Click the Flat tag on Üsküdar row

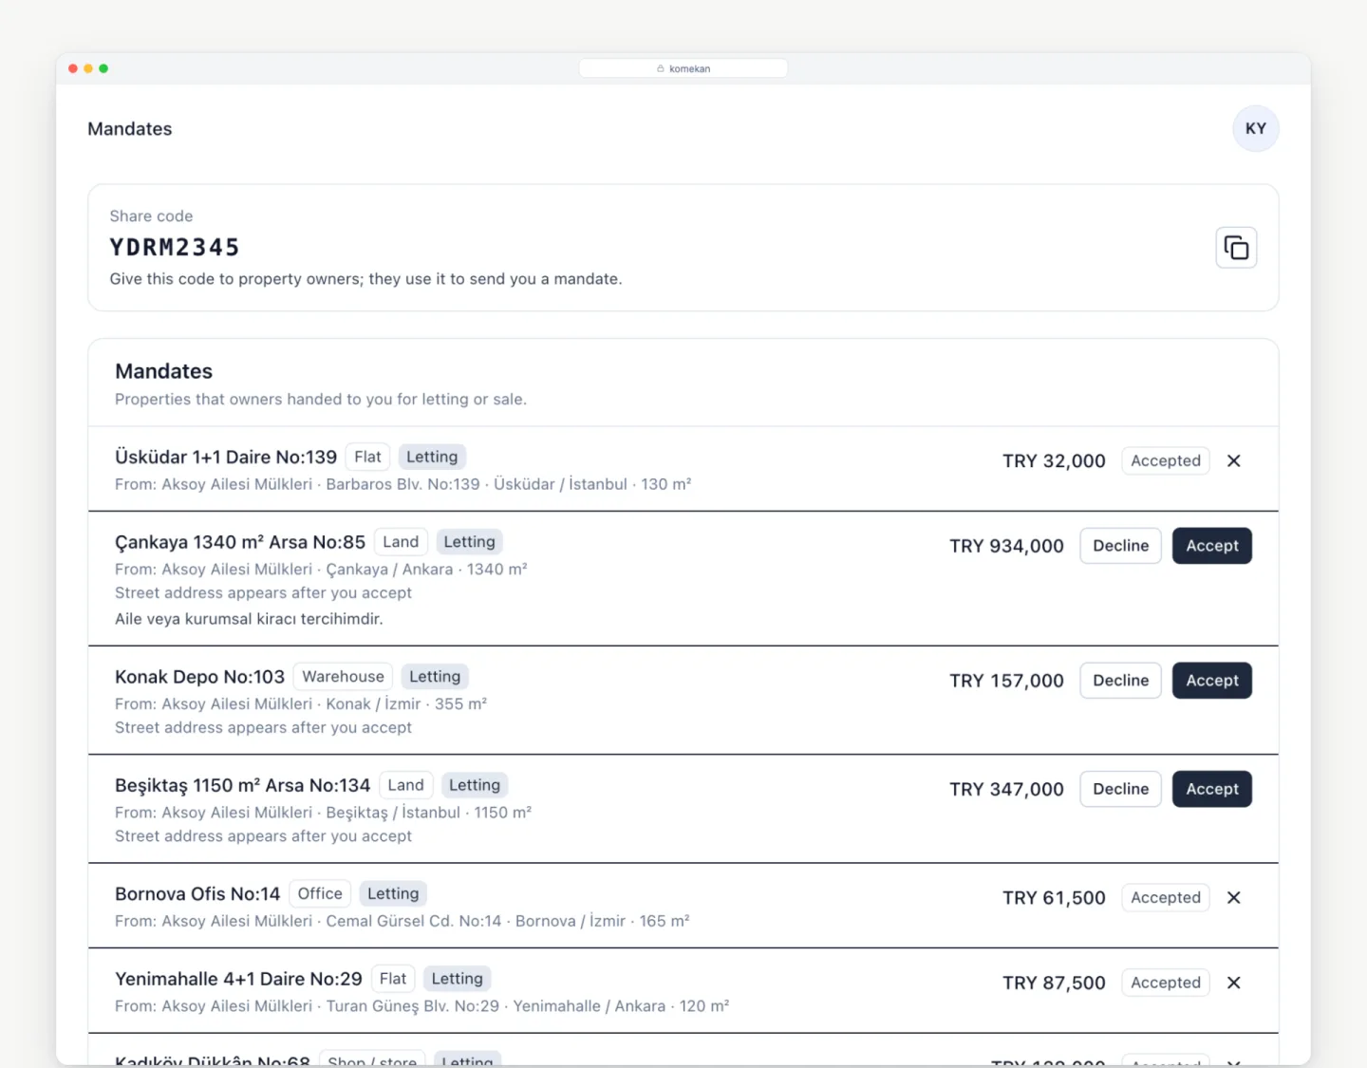367,457
